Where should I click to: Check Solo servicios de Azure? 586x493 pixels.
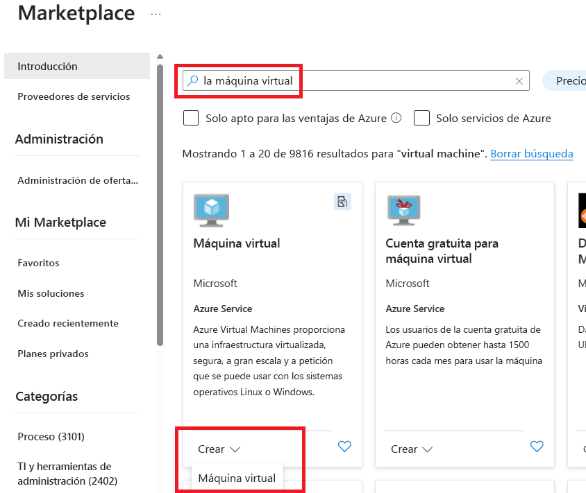(422, 118)
